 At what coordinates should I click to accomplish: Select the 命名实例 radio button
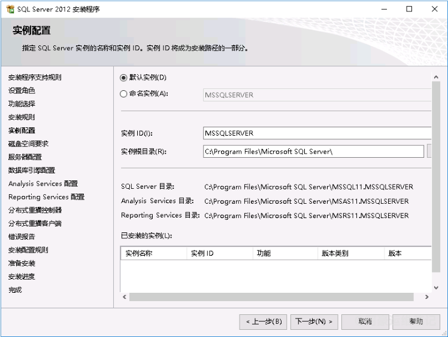(x=124, y=94)
